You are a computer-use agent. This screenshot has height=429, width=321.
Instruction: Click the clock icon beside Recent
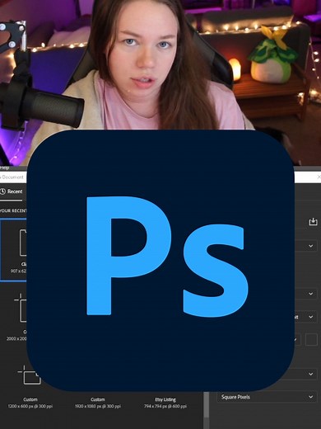pyautogui.click(x=2, y=191)
